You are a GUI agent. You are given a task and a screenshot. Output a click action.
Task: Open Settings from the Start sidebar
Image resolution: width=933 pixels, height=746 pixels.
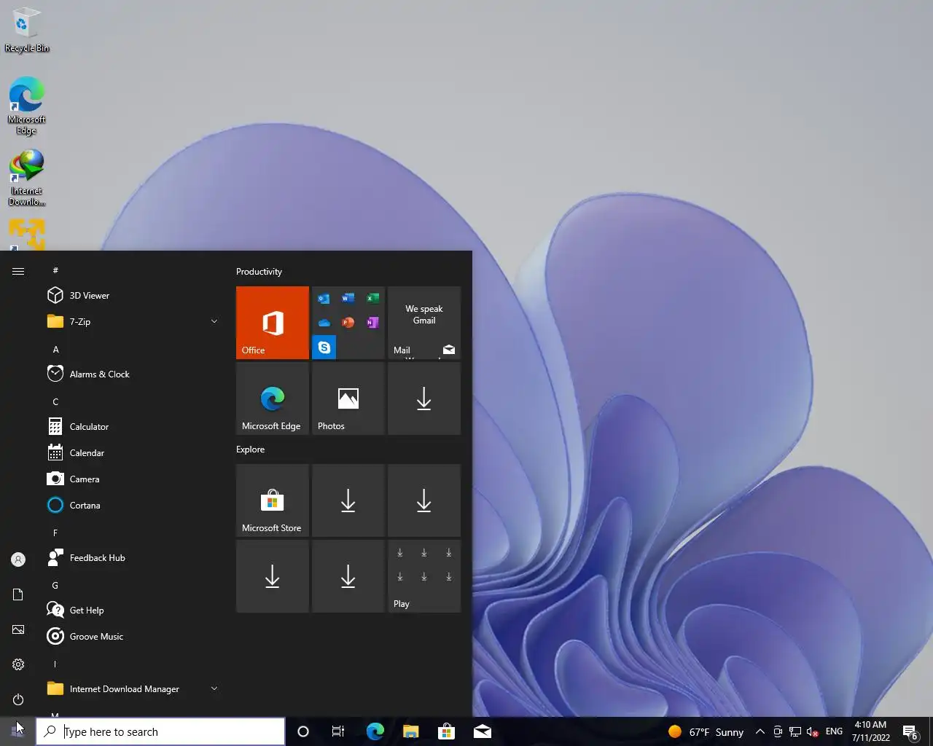tap(18, 664)
